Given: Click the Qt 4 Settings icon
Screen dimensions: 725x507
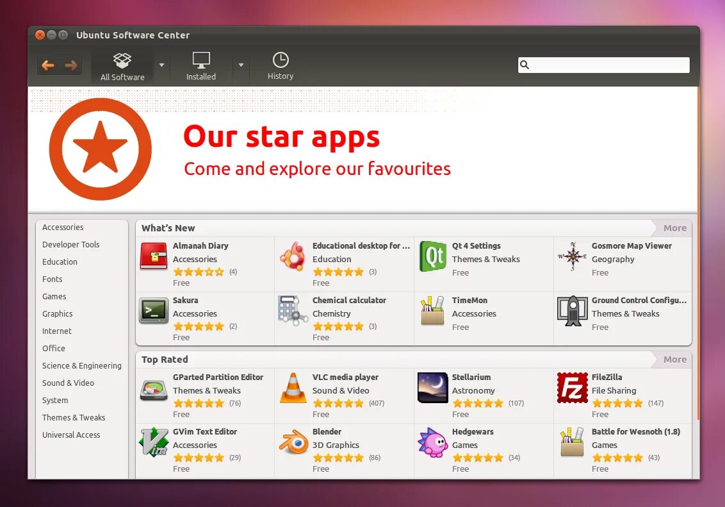Looking at the screenshot, I should (433, 255).
